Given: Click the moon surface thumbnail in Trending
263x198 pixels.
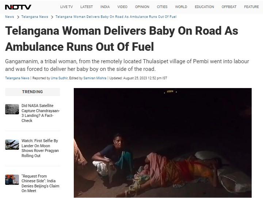Looking at the screenshot, I should click(12, 109).
